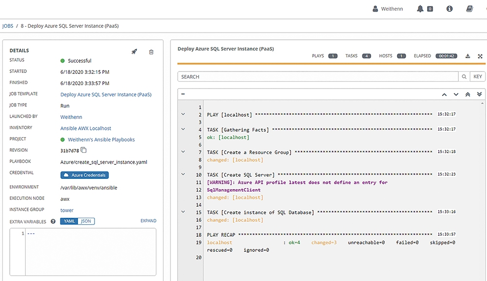Click the playbook path create_sql_server_instance.yaml
The width and height of the screenshot is (487, 281).
coord(104,162)
